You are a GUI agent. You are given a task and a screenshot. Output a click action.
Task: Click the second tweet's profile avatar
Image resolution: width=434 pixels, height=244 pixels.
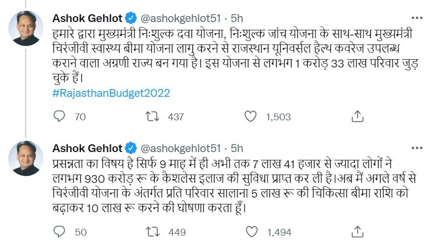click(x=26, y=158)
